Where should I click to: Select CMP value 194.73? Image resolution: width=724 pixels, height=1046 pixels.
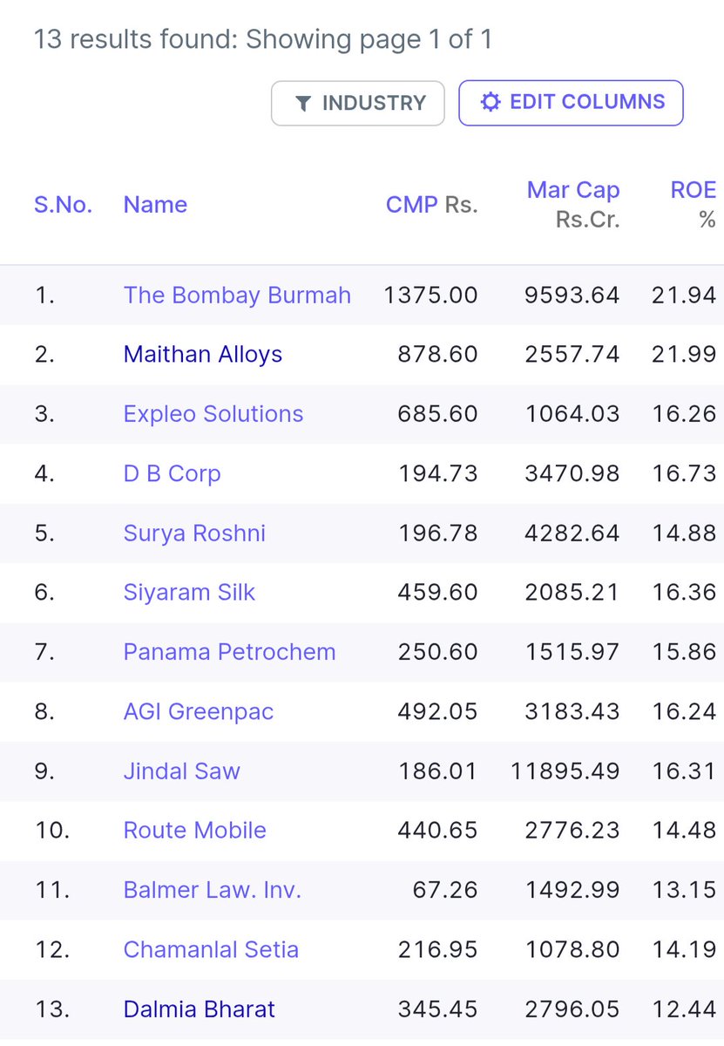click(x=438, y=473)
